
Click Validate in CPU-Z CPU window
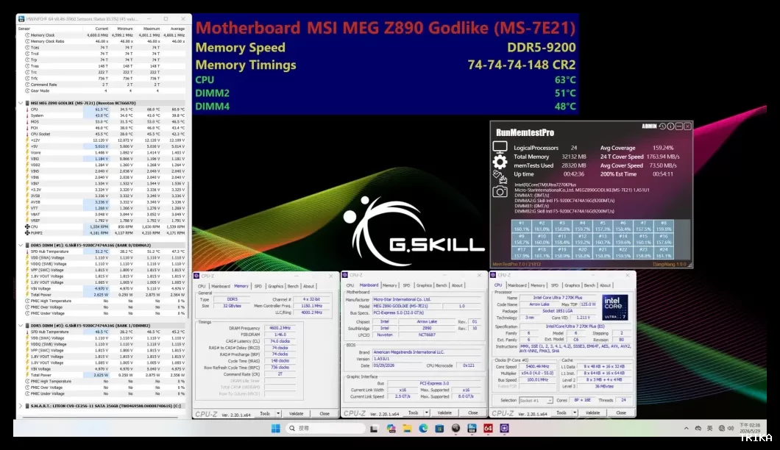(x=592, y=413)
